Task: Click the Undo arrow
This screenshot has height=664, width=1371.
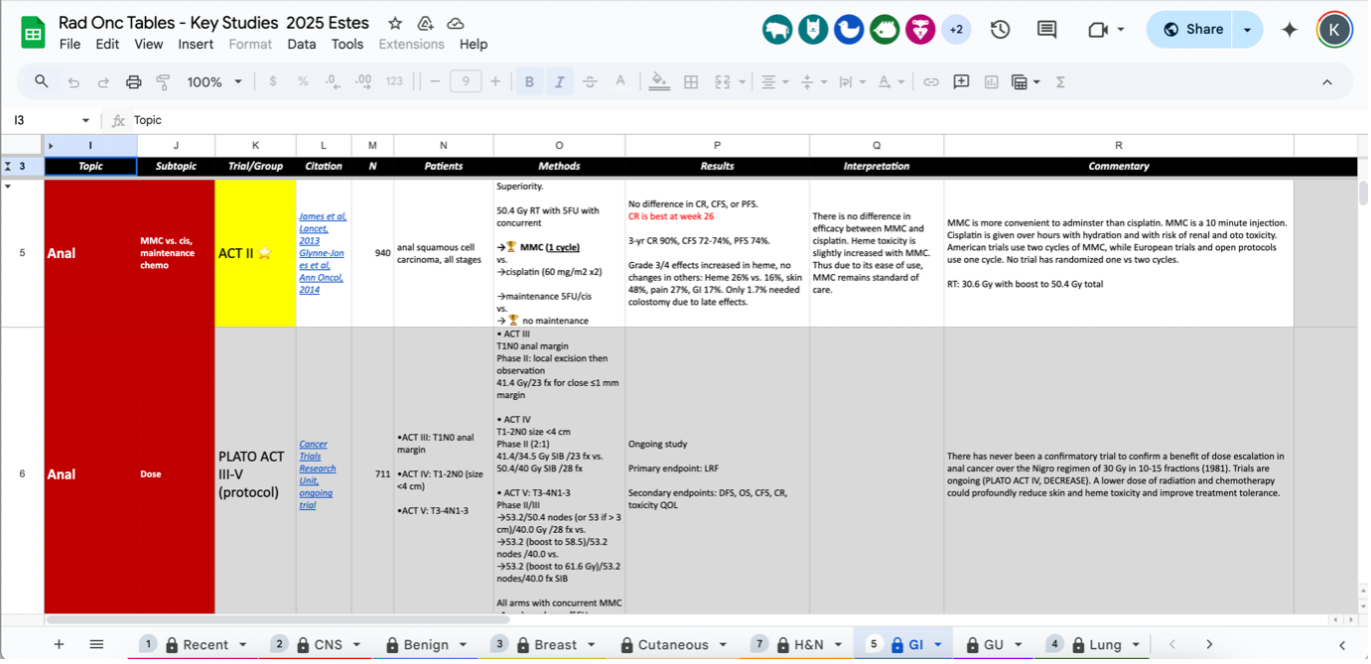Action: (73, 81)
